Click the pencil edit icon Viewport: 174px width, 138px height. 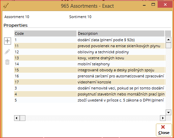tap(7, 52)
